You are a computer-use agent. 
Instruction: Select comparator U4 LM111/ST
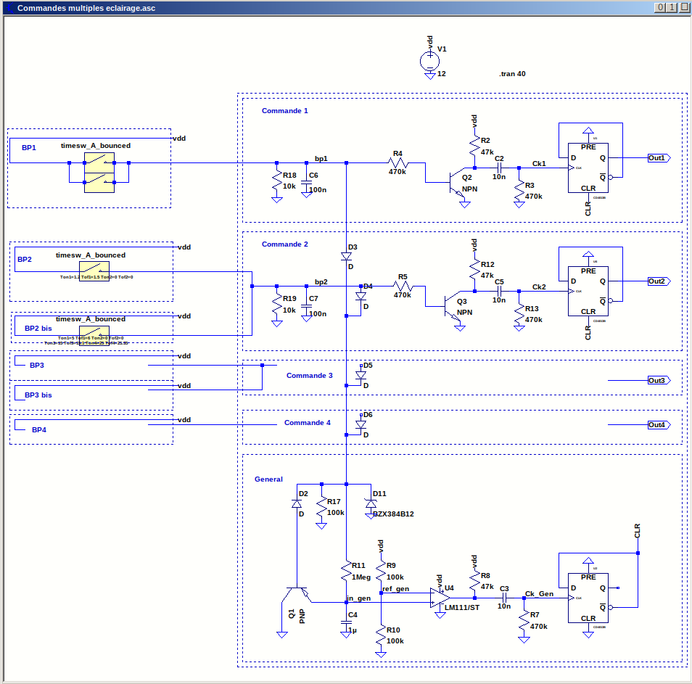[x=440, y=598]
